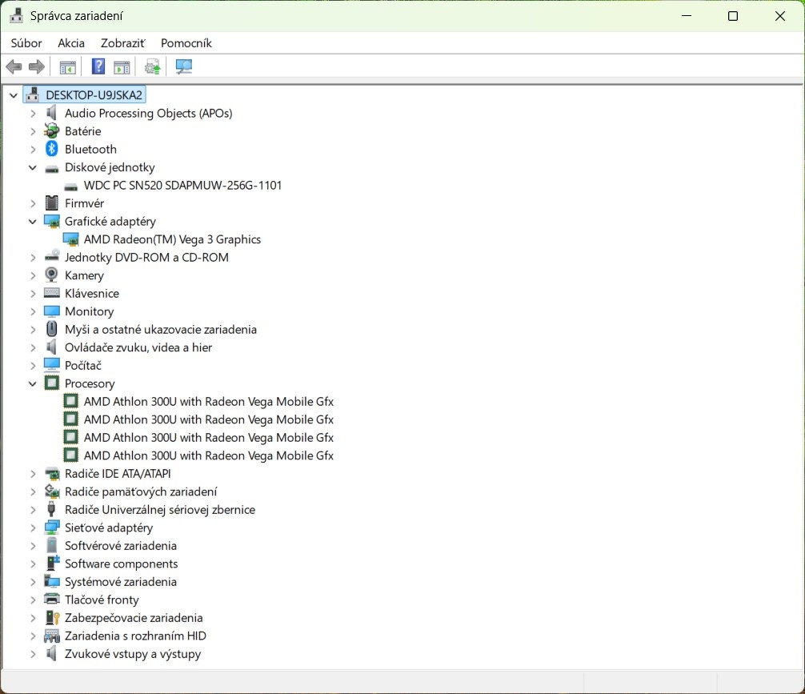Click the show action pane toolbar icon
This screenshot has height=694, width=805.
pyautogui.click(x=122, y=66)
